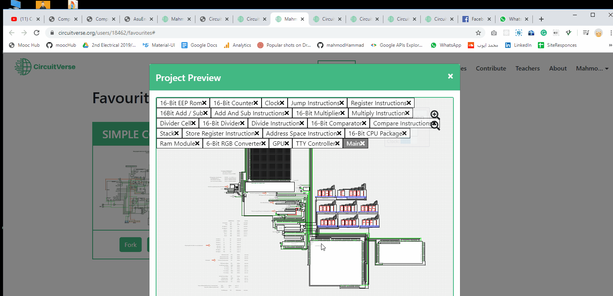Close the 16-Bit EEP Rom circuit tab

click(204, 103)
